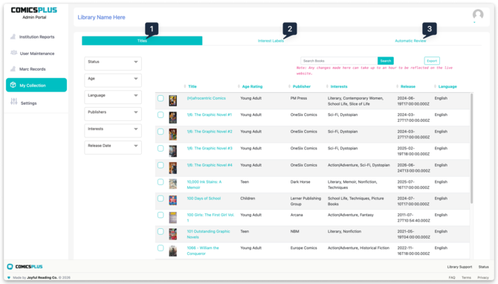Screen dimensions: 498x284
Task: Check the 100 Days of School checkbox
Action: coord(161,199)
